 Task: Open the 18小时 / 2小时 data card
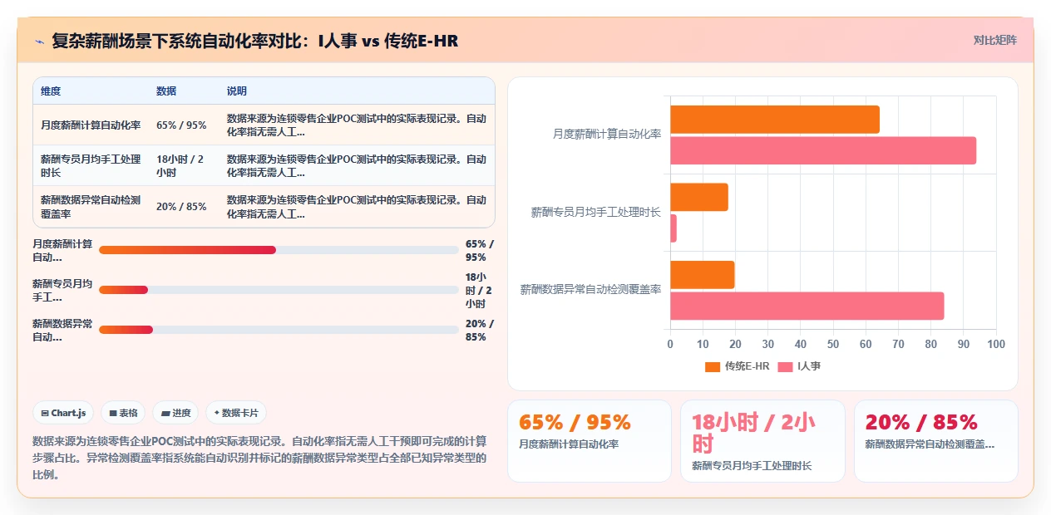point(762,441)
